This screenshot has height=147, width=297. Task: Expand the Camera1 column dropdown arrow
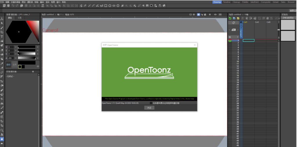point(241,27)
